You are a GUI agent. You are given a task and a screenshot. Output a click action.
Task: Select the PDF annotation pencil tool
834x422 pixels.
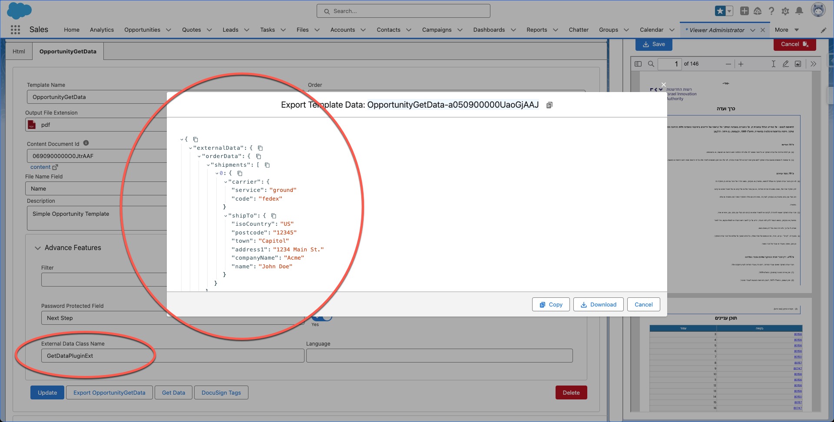785,64
